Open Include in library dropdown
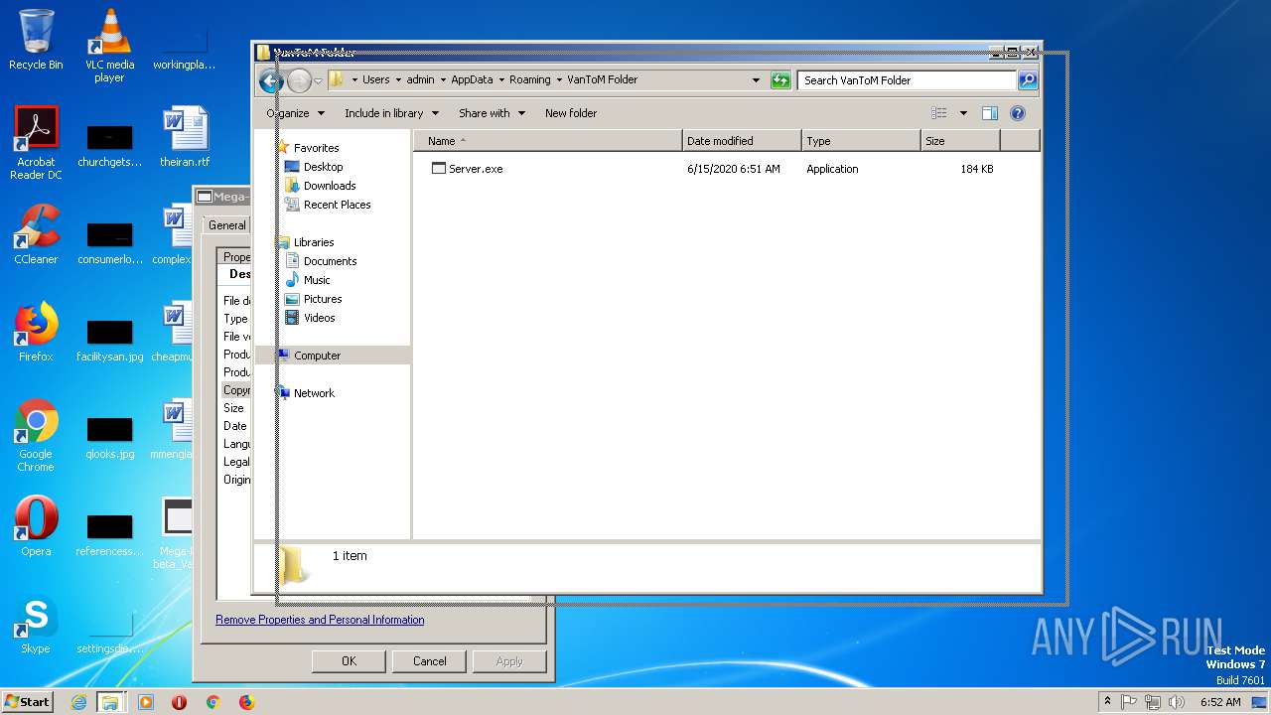 [391, 113]
